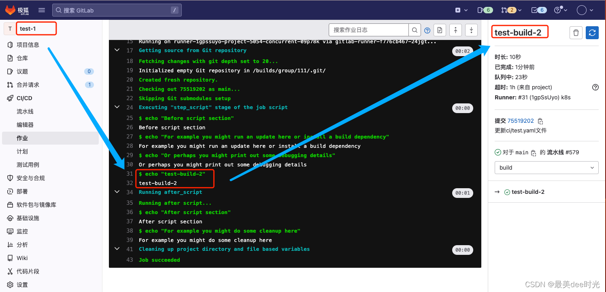Viewport: 606px width, 292px height.
Task: Focus the 搜索 GitLab search box
Action: pyautogui.click(x=117, y=10)
